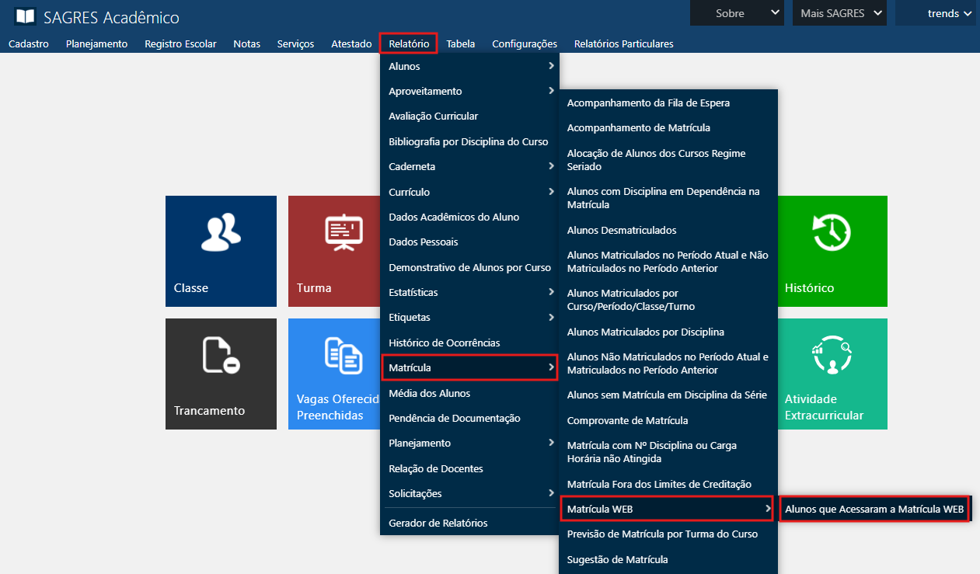The height and width of the screenshot is (574, 980).
Task: Open the Turma presentation board tile
Action: [x=333, y=250]
